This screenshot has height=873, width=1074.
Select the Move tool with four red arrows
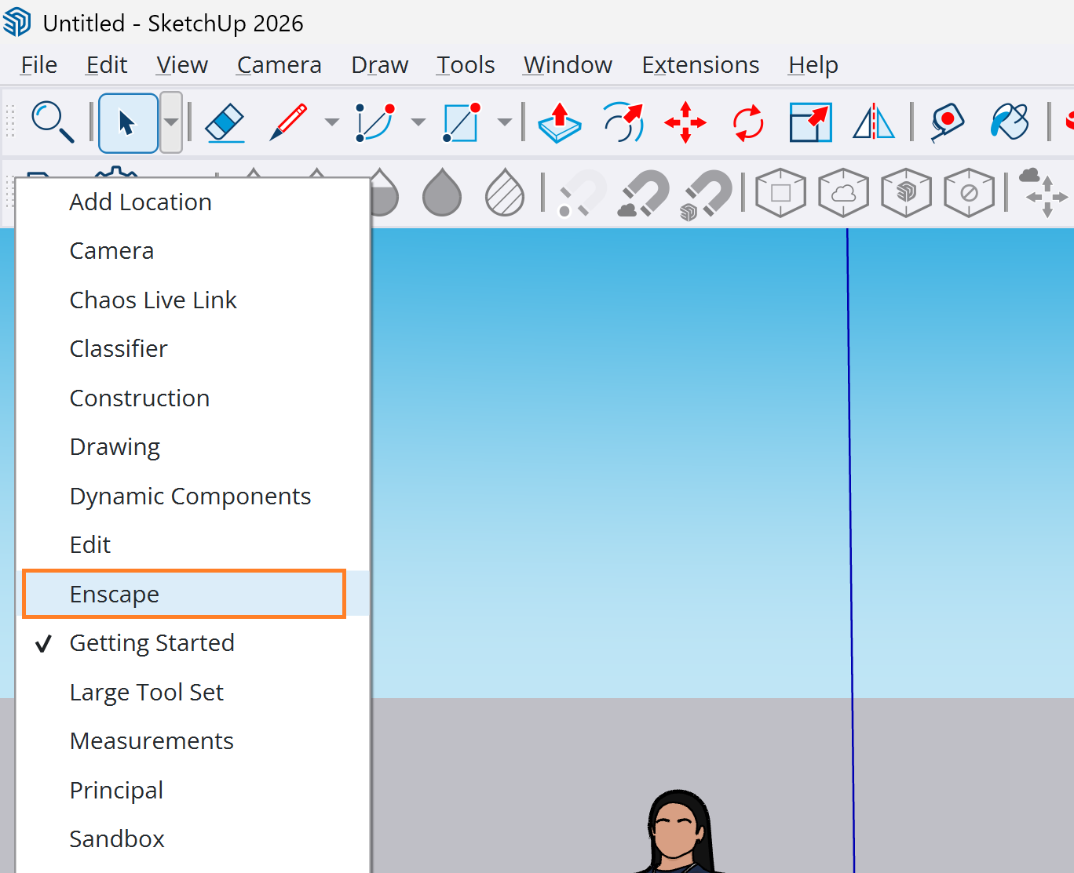[x=685, y=122]
